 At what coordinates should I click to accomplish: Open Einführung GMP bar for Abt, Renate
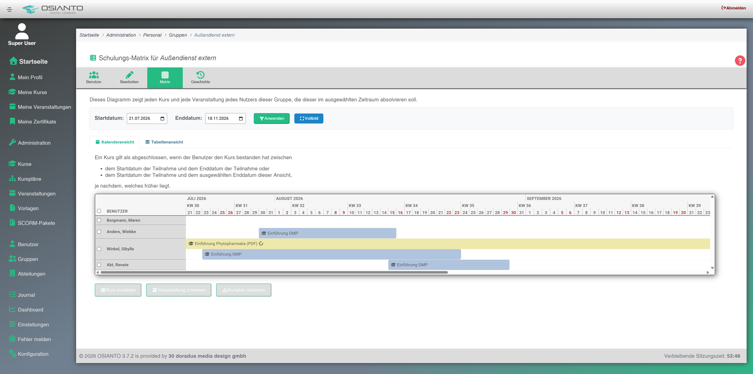(449, 265)
